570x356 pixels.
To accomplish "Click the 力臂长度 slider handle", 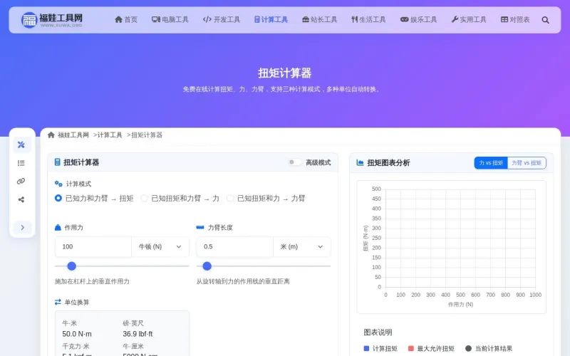I will 207,266.
